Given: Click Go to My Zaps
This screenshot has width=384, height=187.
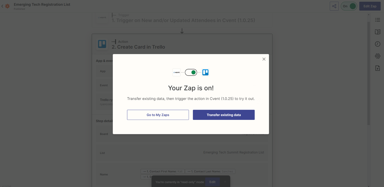Looking at the screenshot, I should [158, 115].
